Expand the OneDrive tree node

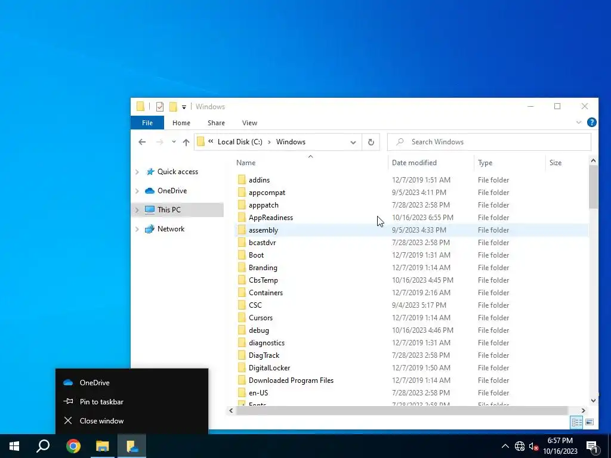(x=137, y=191)
